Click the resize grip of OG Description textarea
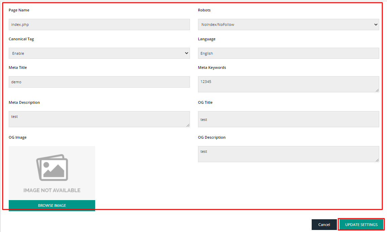Image resolution: width=387 pixels, height=232 pixels. [x=377, y=160]
